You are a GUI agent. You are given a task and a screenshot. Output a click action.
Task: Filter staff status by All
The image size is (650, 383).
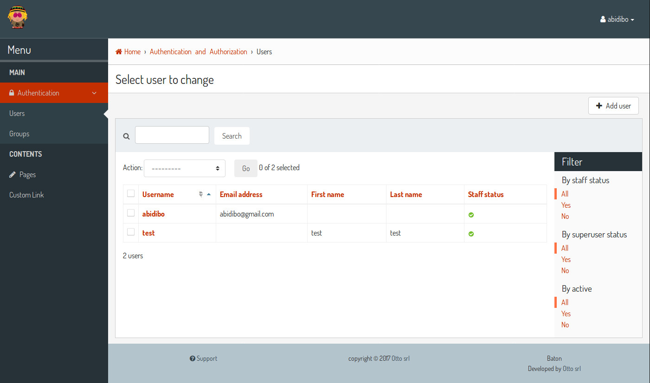pos(565,194)
